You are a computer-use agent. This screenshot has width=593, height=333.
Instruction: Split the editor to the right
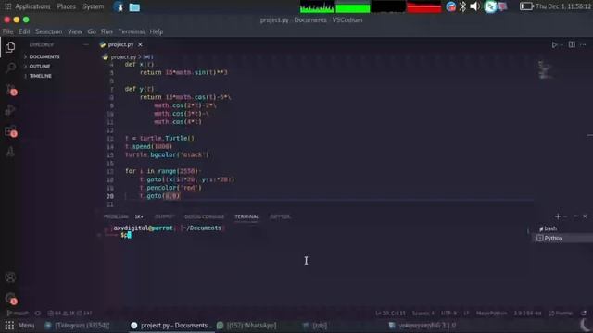[572, 44]
